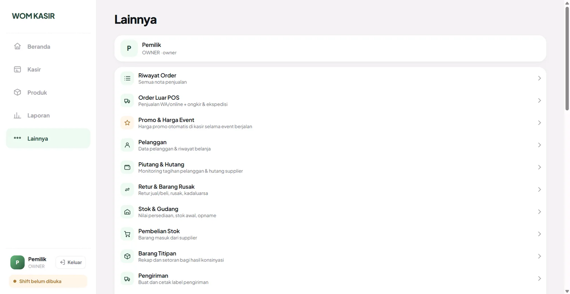Click the chevron on the Piutang & Hutang row
This screenshot has width=570, height=294.
(539, 167)
